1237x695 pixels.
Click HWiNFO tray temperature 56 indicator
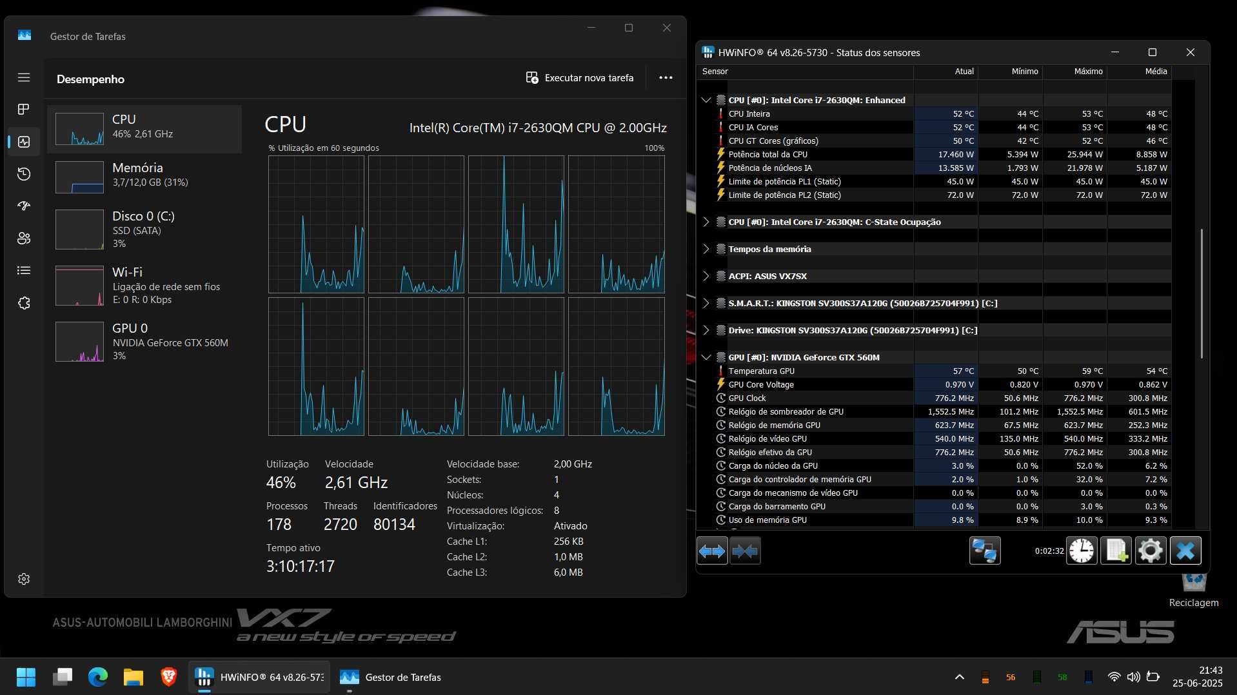pos(1011,677)
